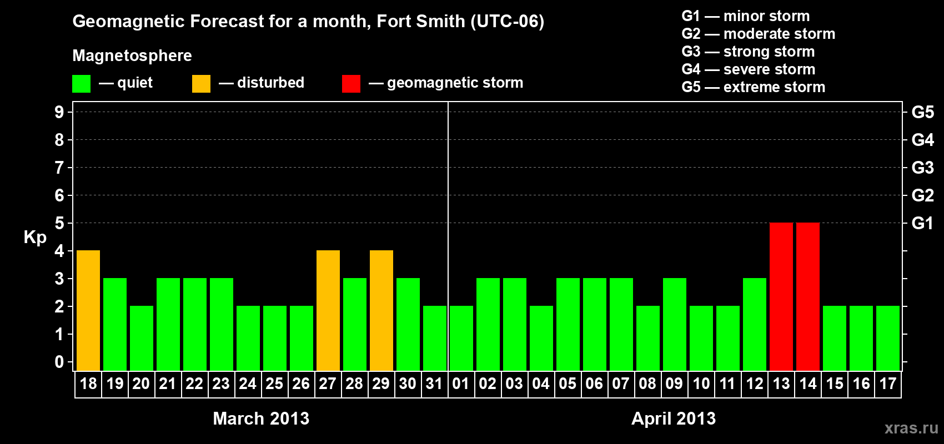Click the Magnetosphere heading
The width and height of the screenshot is (944, 444).
pos(132,56)
